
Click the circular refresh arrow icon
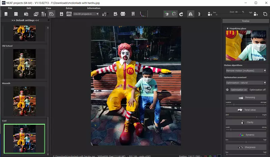(181, 14)
